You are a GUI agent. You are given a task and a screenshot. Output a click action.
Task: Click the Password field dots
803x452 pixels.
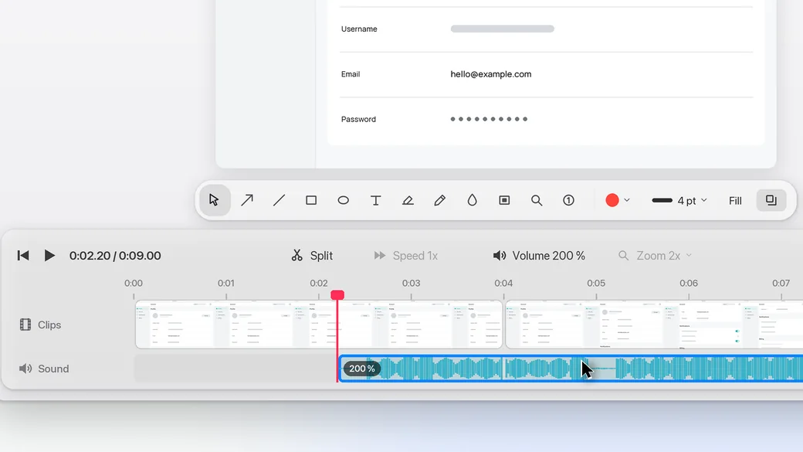(489, 119)
